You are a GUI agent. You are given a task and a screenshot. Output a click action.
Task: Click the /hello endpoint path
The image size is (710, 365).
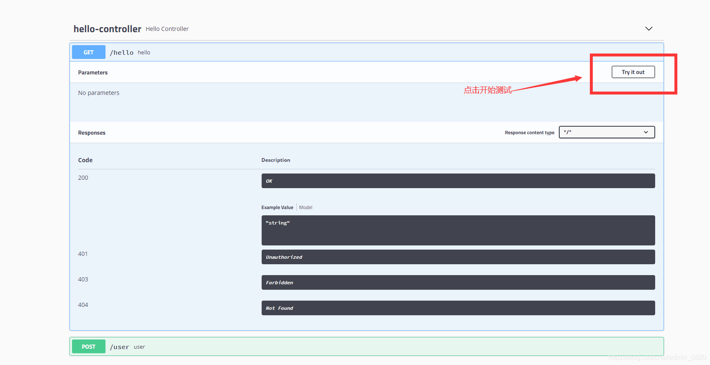pyautogui.click(x=122, y=53)
